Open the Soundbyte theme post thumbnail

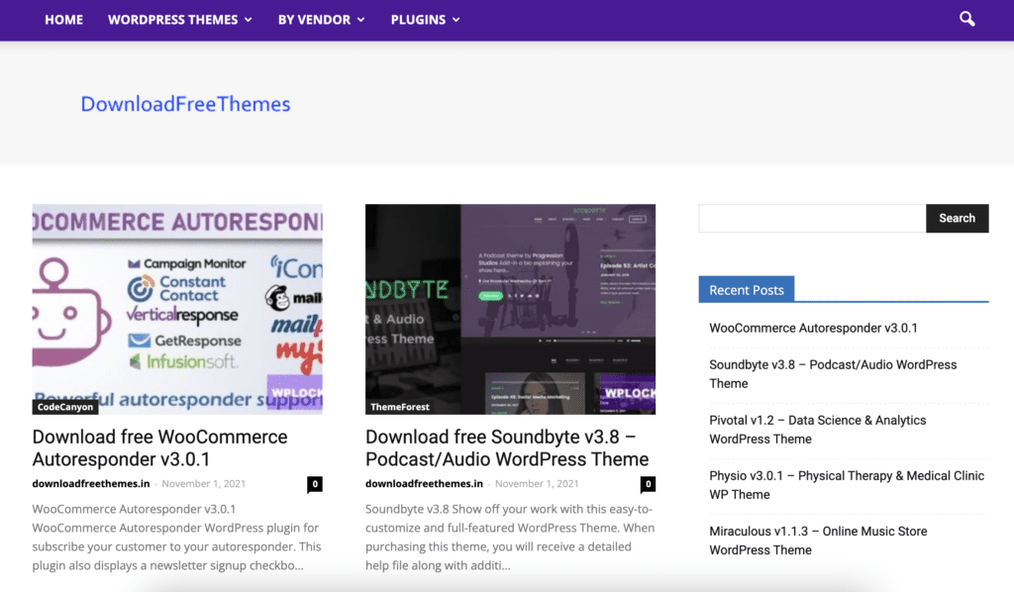click(x=510, y=307)
